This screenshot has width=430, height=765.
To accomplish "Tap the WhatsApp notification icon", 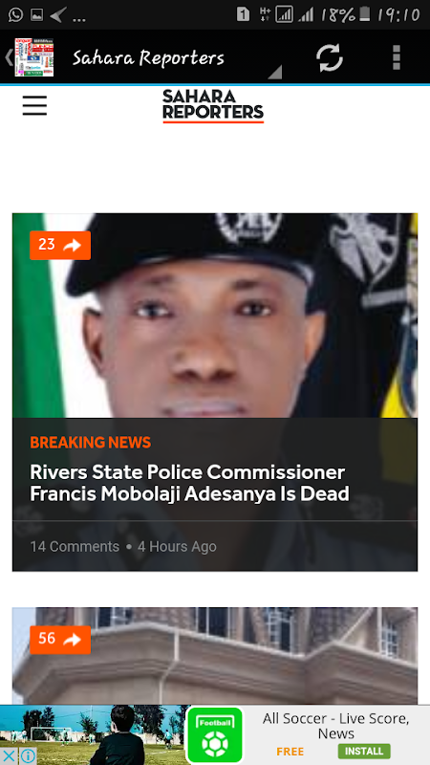I will point(15,14).
